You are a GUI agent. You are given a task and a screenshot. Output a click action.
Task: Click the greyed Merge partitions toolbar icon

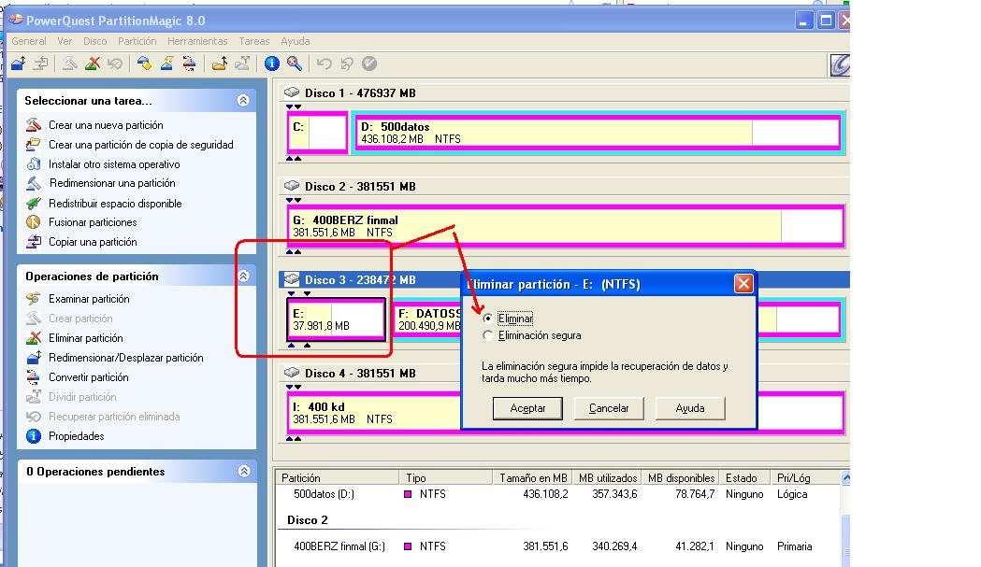242,64
